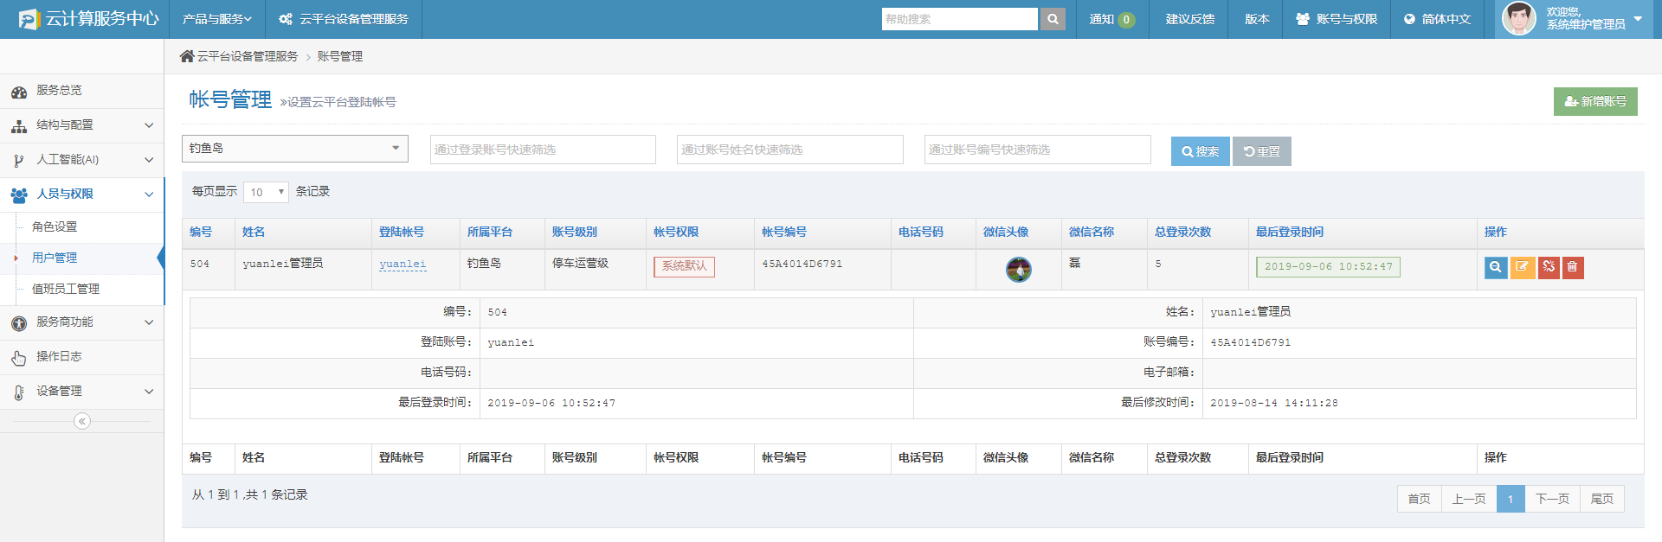
Task: Collapse the 人员与权限 chevron
Action: pyautogui.click(x=149, y=194)
